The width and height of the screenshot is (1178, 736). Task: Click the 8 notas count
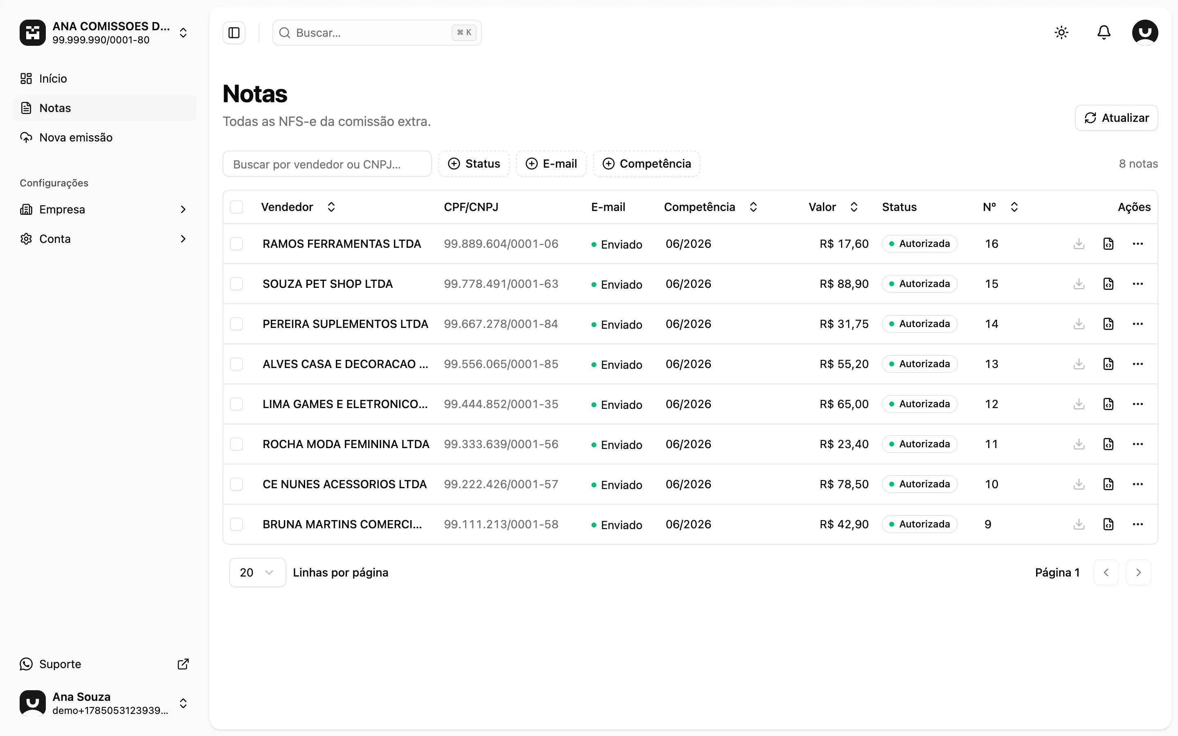point(1138,164)
